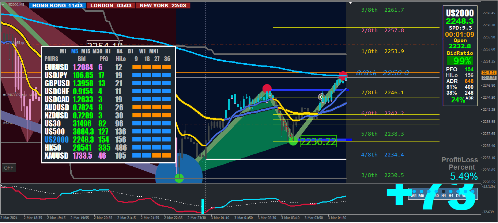Viewport: 498px width, 223px height.
Task: Click the 2236.22 price label box
Action: pyautogui.click(x=318, y=142)
